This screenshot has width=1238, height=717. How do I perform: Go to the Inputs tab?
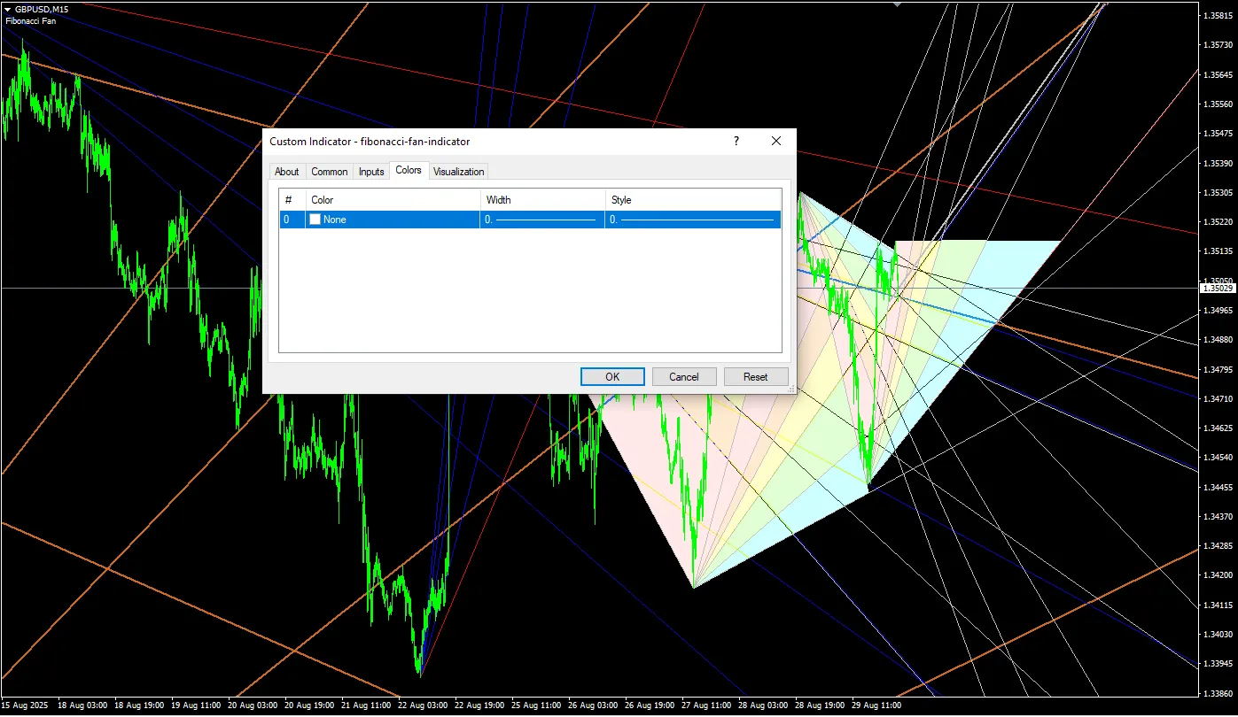371,172
